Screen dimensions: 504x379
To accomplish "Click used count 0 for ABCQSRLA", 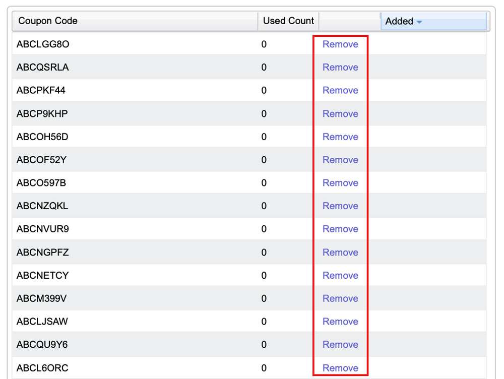I will (x=264, y=68).
